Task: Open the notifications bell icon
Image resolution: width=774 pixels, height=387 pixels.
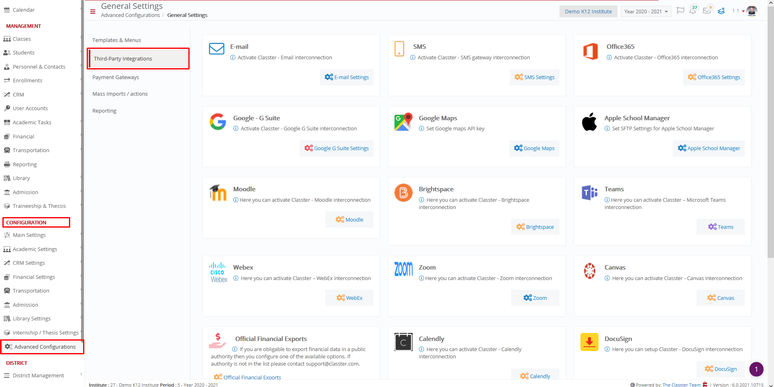Action: 693,11
